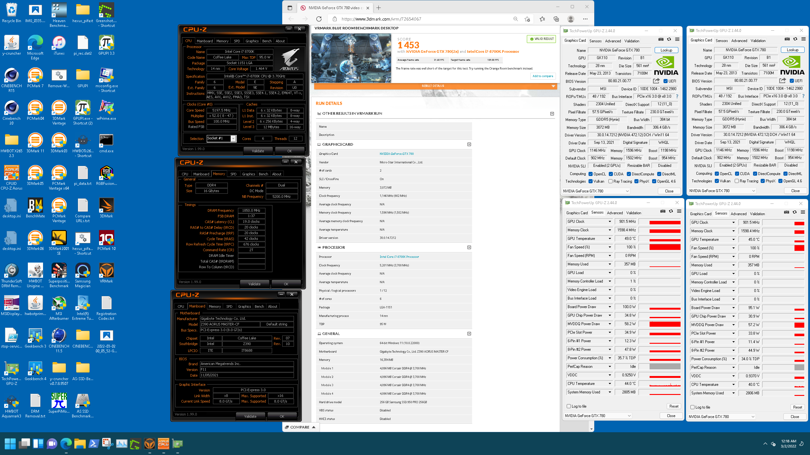Click Validate in the top CPU-Z window

(x=258, y=151)
